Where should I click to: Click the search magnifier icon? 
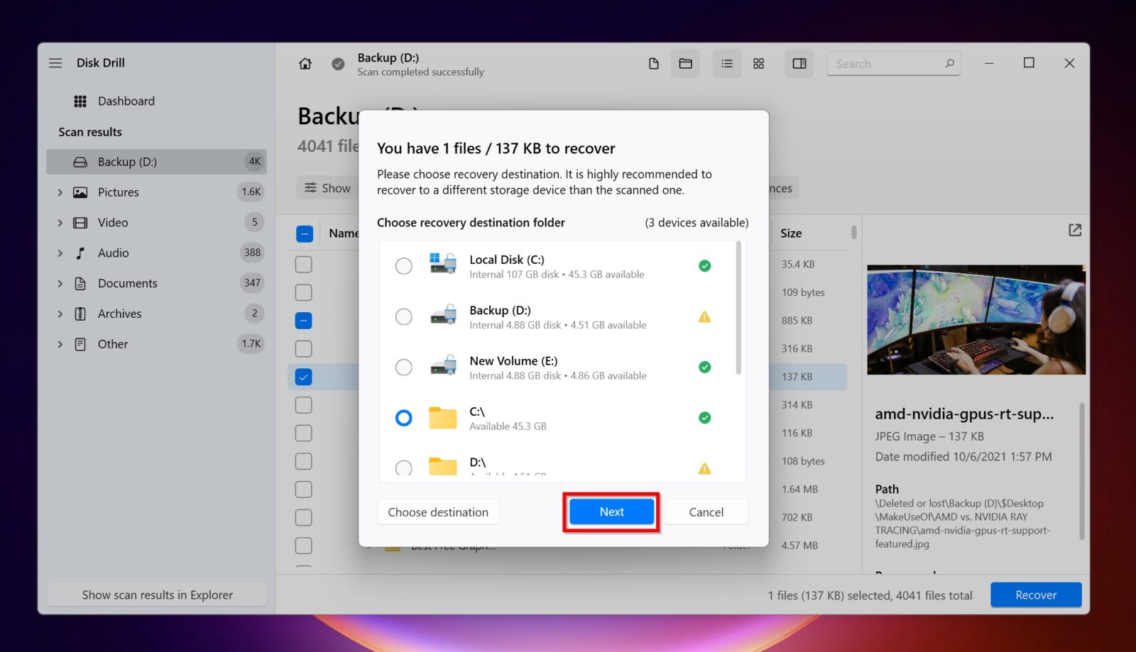pyautogui.click(x=950, y=63)
